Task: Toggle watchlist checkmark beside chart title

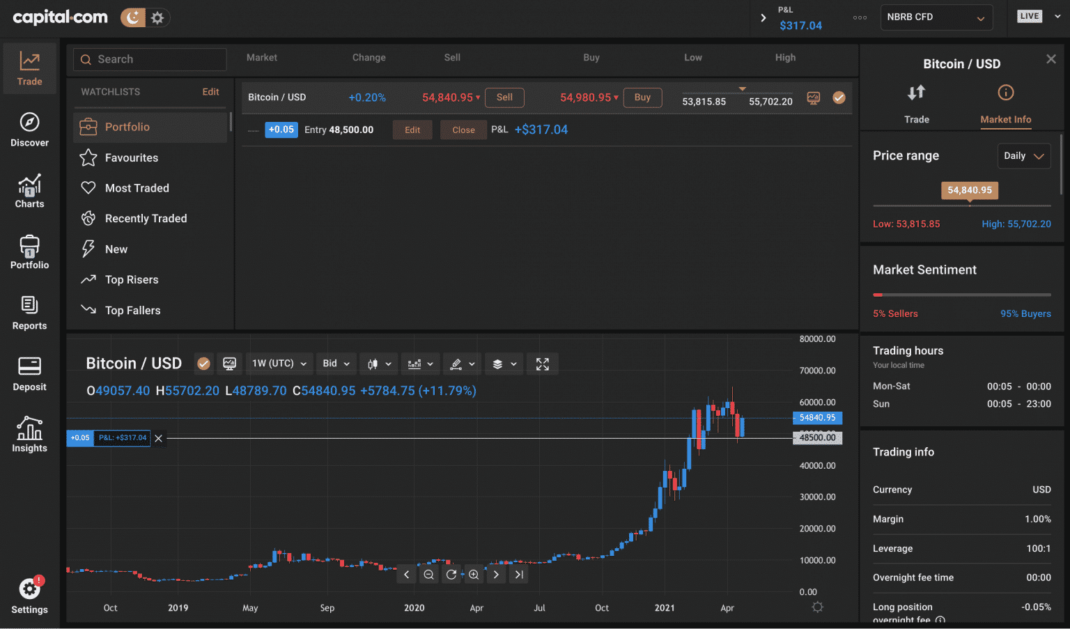Action: 203,364
